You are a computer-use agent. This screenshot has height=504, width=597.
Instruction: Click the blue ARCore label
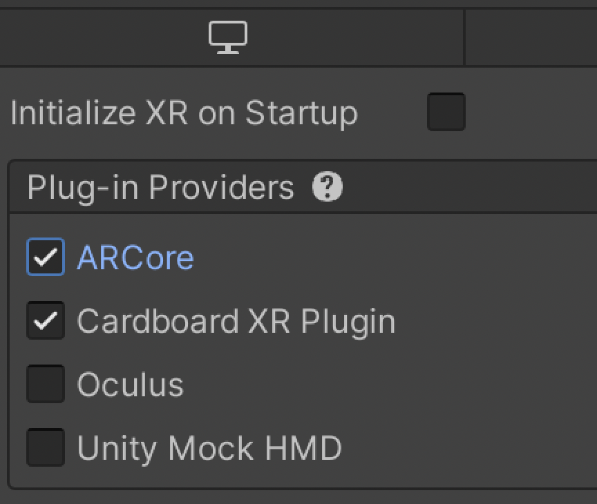click(x=135, y=258)
